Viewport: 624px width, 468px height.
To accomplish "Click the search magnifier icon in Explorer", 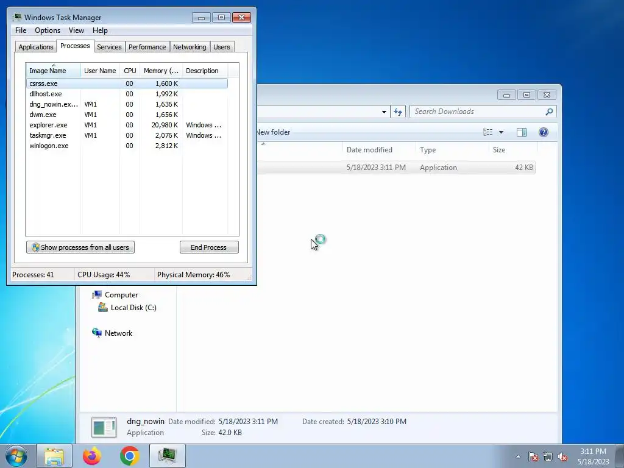I will point(549,112).
